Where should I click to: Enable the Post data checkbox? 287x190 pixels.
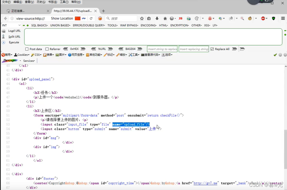27,49
